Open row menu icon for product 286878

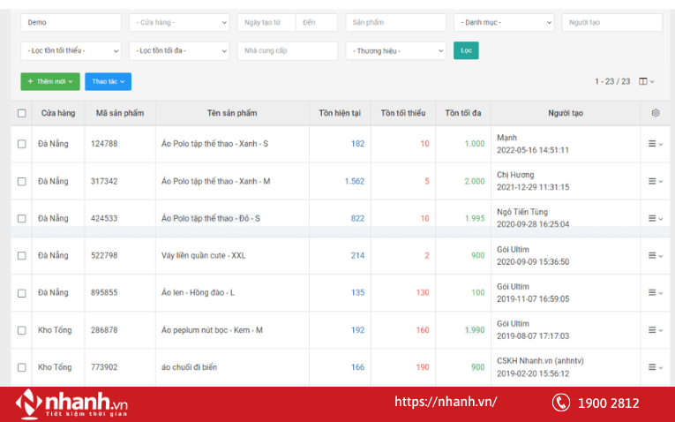[655, 330]
